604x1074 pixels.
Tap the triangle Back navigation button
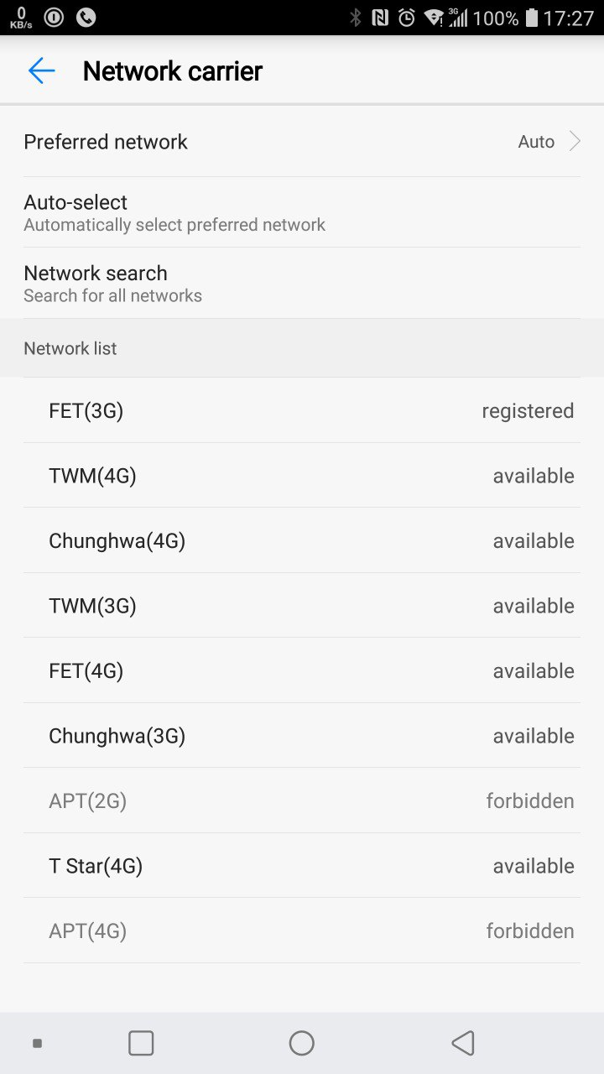click(x=463, y=1043)
